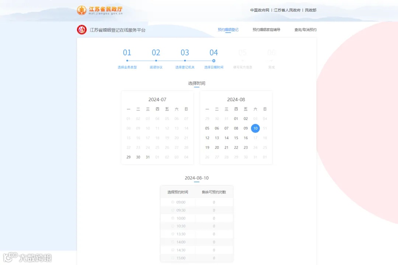
Task: Select August 15 in the 2024-08 calendar
Action: coord(236,138)
